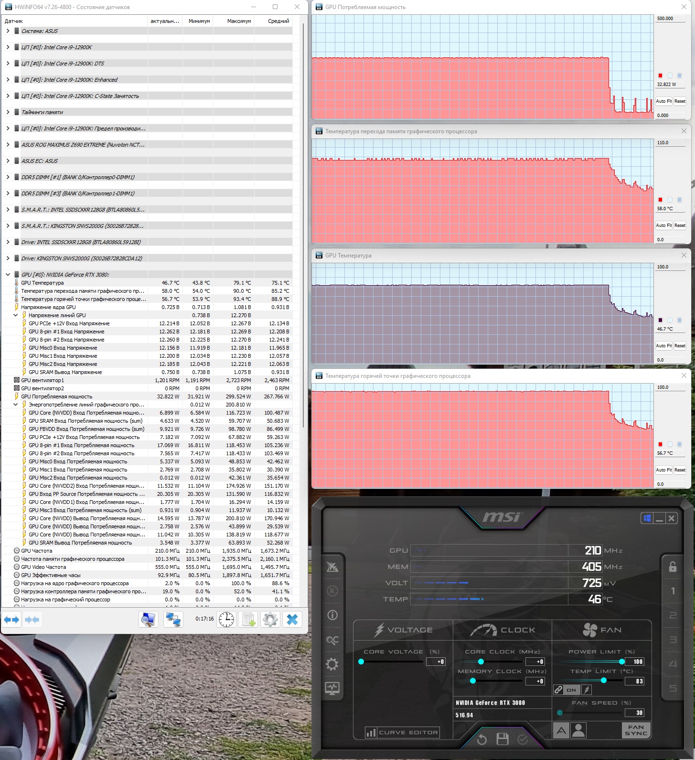Expand S.M.A.R.T.: KINGSTON SNVS2000G group
695x760 pixels.
(8, 226)
